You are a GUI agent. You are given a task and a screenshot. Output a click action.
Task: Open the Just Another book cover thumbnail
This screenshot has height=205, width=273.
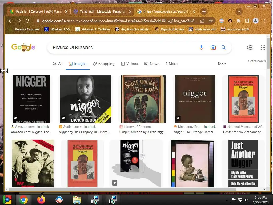tap(243, 164)
